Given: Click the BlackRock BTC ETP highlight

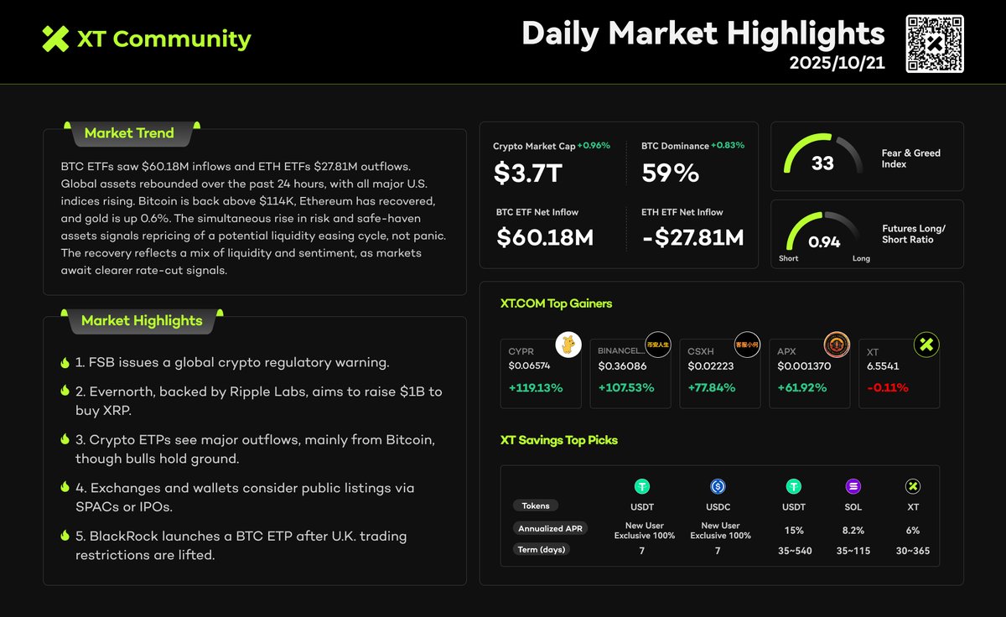Looking at the screenshot, I should [x=241, y=545].
